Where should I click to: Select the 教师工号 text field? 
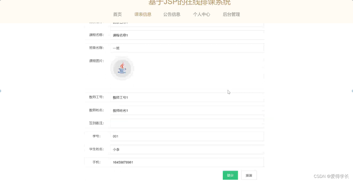pyautogui.click(x=187, y=97)
